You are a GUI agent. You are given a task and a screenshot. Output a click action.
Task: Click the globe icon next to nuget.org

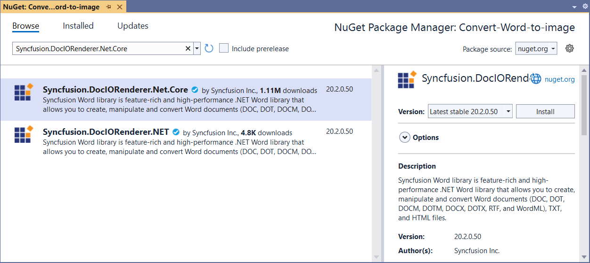pos(536,79)
